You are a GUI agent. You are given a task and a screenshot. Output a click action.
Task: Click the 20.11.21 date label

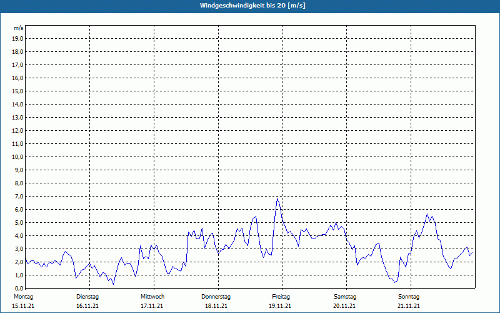coord(344,306)
